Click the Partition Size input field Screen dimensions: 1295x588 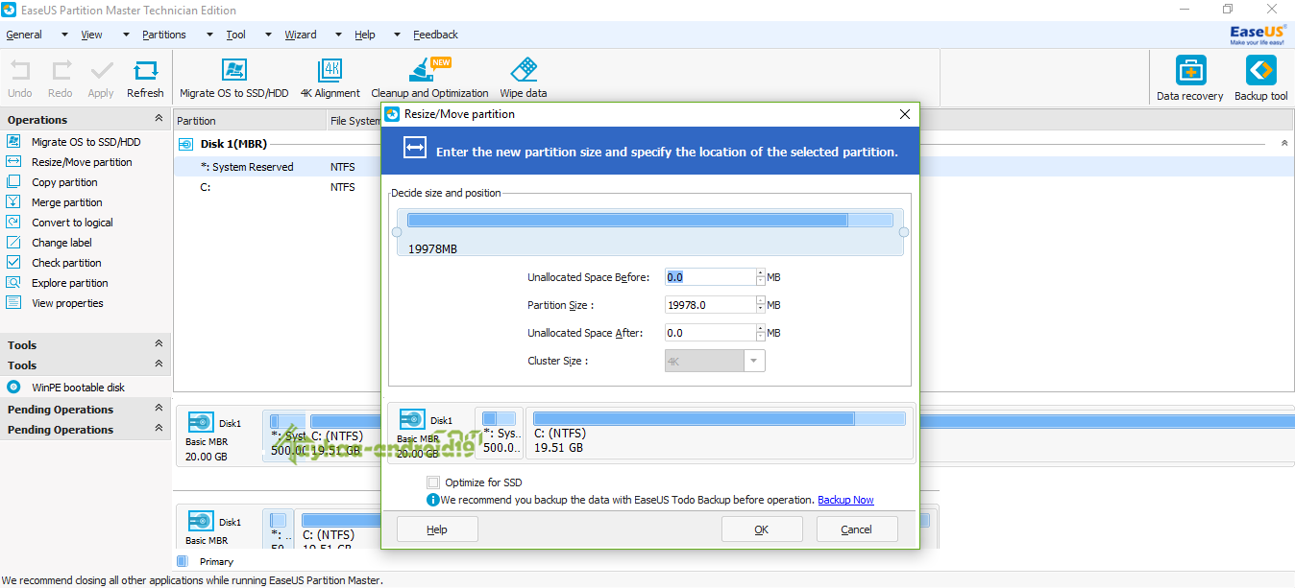(x=710, y=305)
